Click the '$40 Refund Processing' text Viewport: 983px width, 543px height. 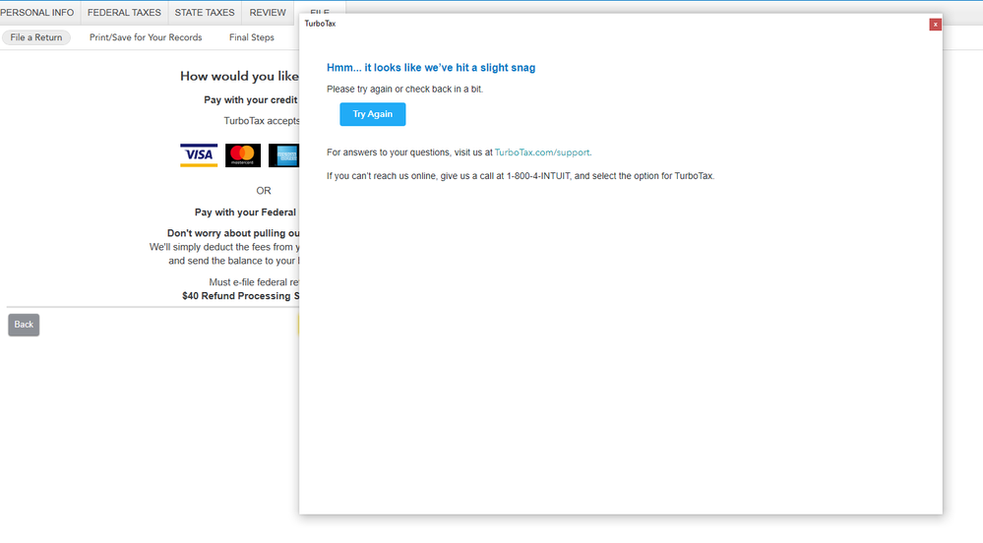(x=241, y=296)
